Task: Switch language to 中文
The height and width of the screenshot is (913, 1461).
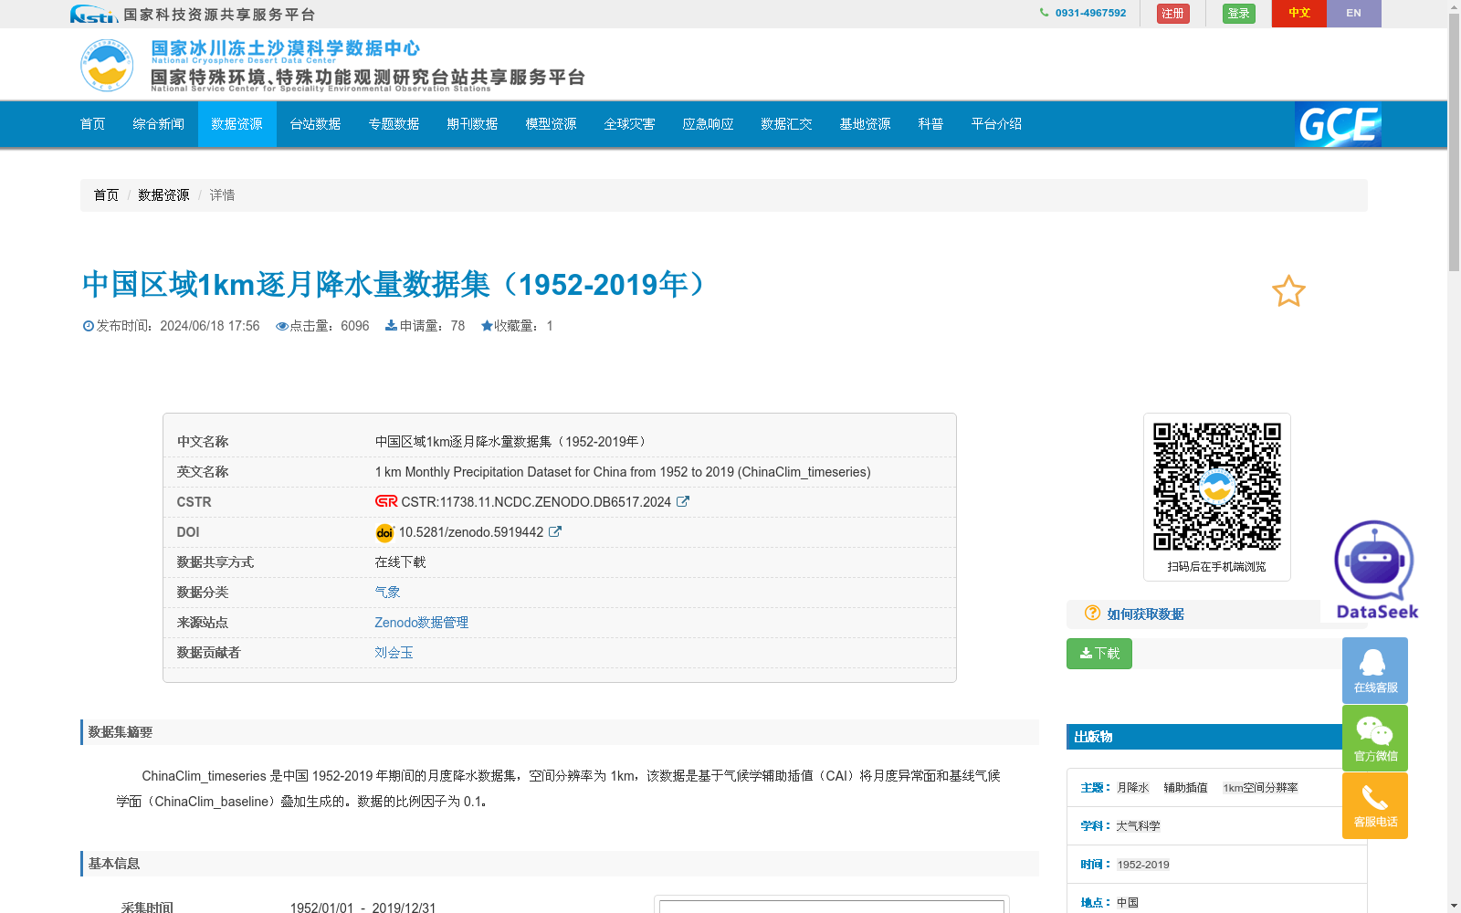Action: point(1299,13)
